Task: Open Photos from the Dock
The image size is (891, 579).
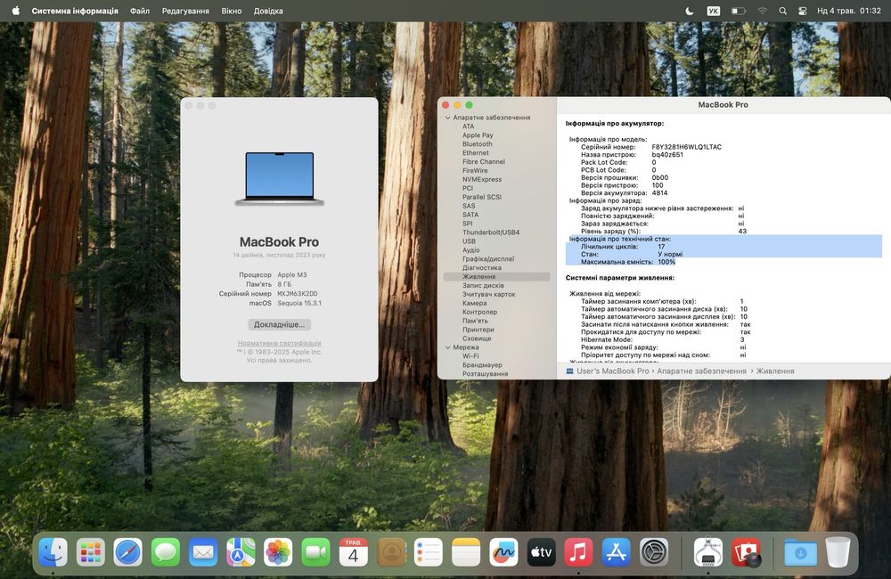Action: (x=278, y=551)
